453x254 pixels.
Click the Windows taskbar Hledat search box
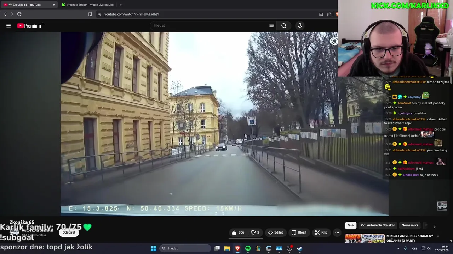tap(185, 248)
